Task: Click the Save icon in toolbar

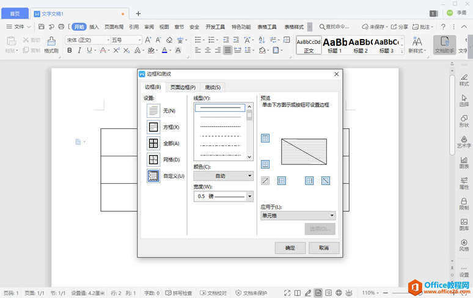Action: [42, 27]
